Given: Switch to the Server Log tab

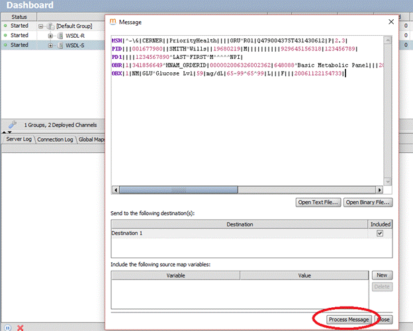Looking at the screenshot, I should (19, 140).
